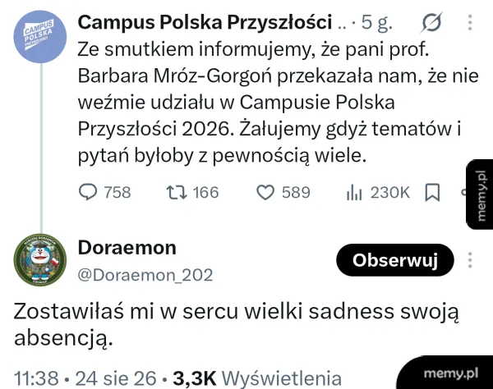The width and height of the screenshot is (493, 389).
Task: Open the Campus Polska Przyszłości profile avatar
Action: coord(40,36)
